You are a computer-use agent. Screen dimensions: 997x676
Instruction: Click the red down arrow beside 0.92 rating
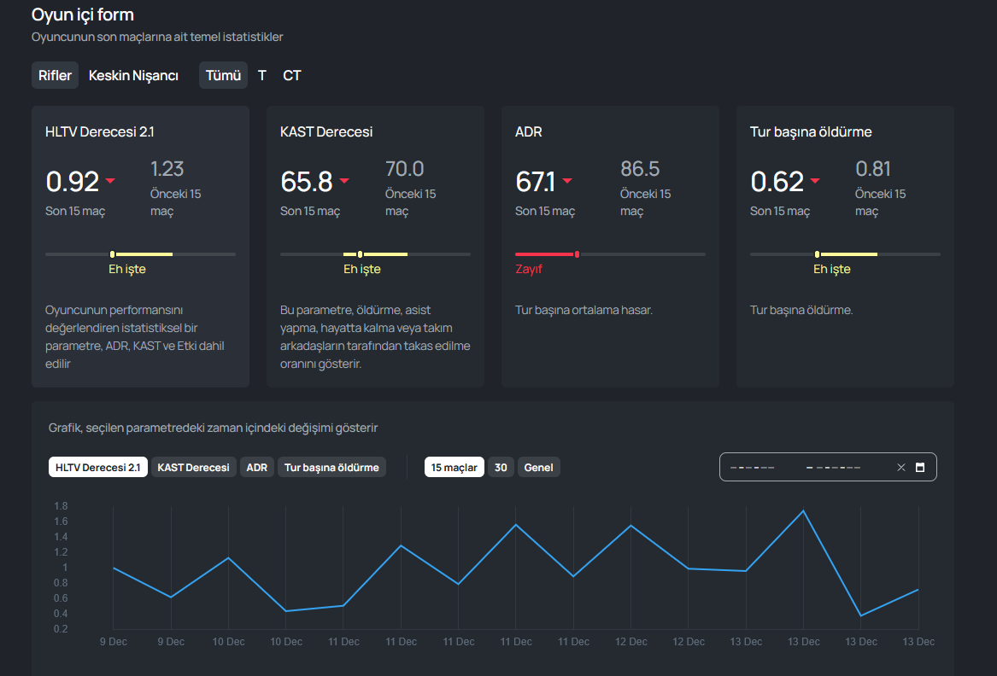(111, 181)
